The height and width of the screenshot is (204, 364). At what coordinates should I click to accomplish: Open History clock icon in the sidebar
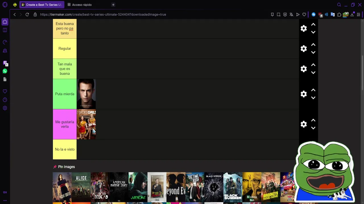click(5, 100)
